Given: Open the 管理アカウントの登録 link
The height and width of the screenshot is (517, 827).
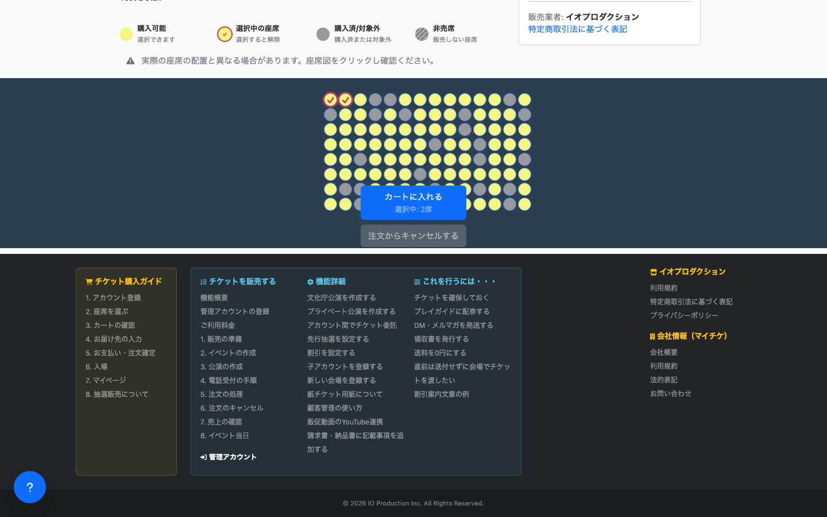Looking at the screenshot, I should (235, 311).
